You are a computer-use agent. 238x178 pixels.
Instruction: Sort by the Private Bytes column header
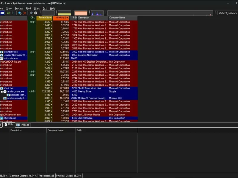pyautogui.click(x=45, y=18)
